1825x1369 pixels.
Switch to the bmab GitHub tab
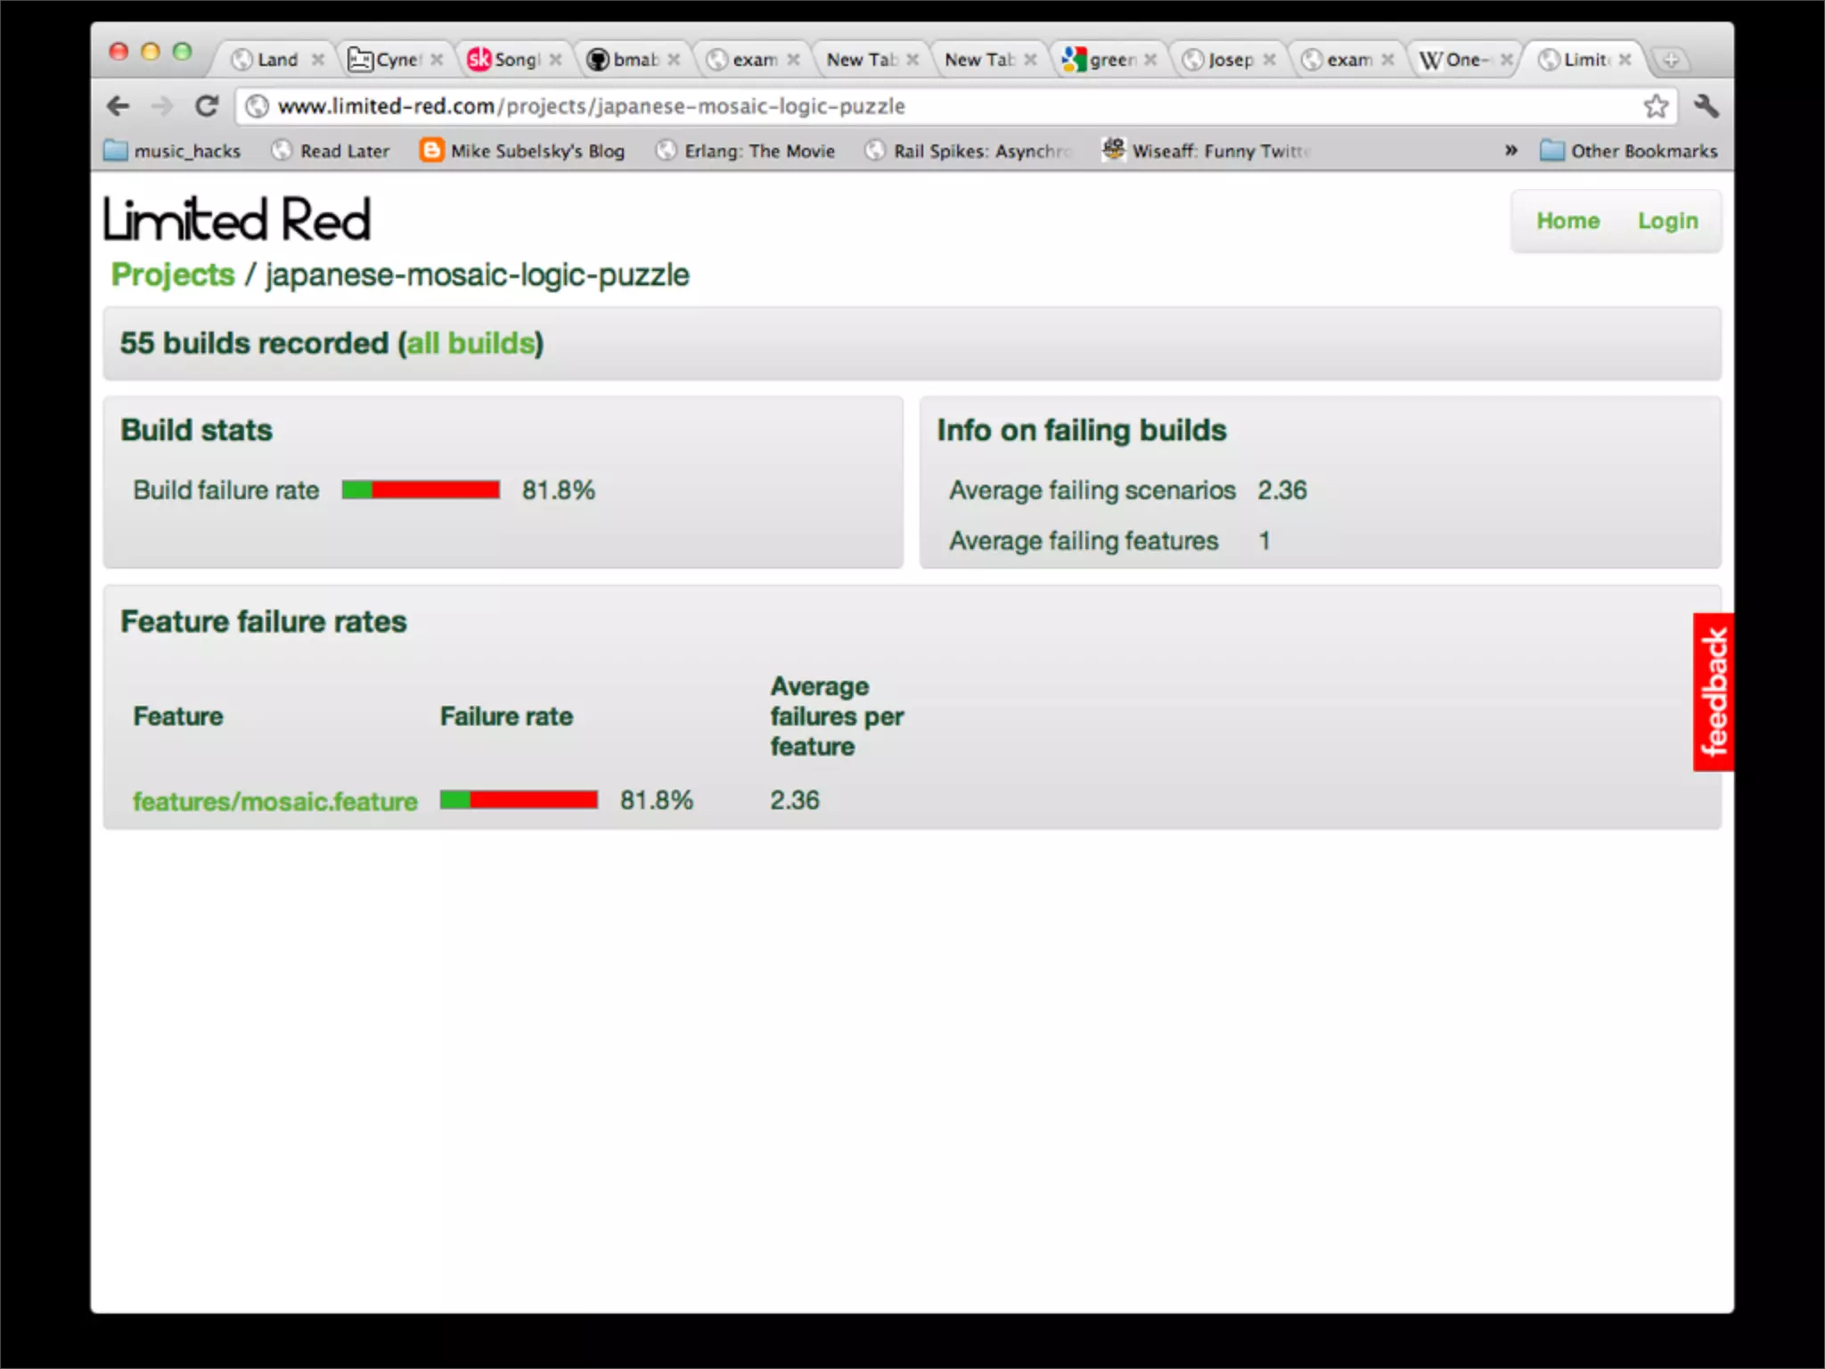(627, 60)
